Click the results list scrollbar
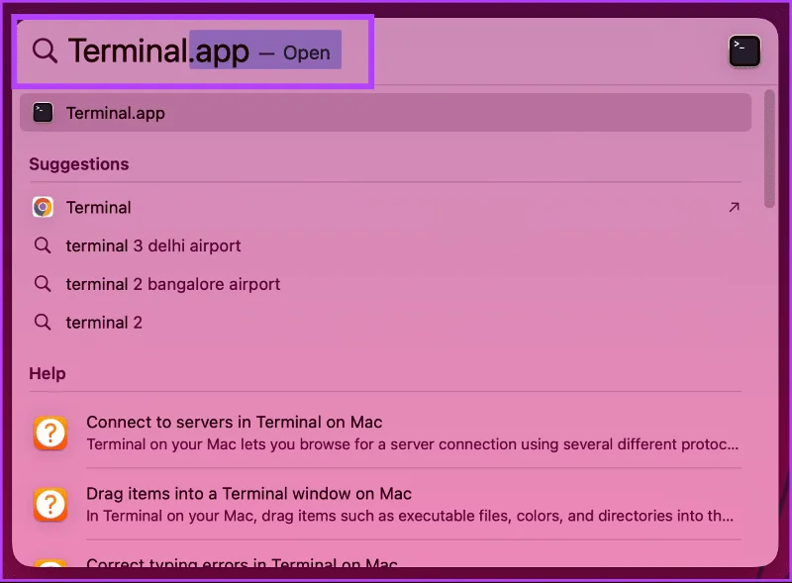 [x=769, y=148]
